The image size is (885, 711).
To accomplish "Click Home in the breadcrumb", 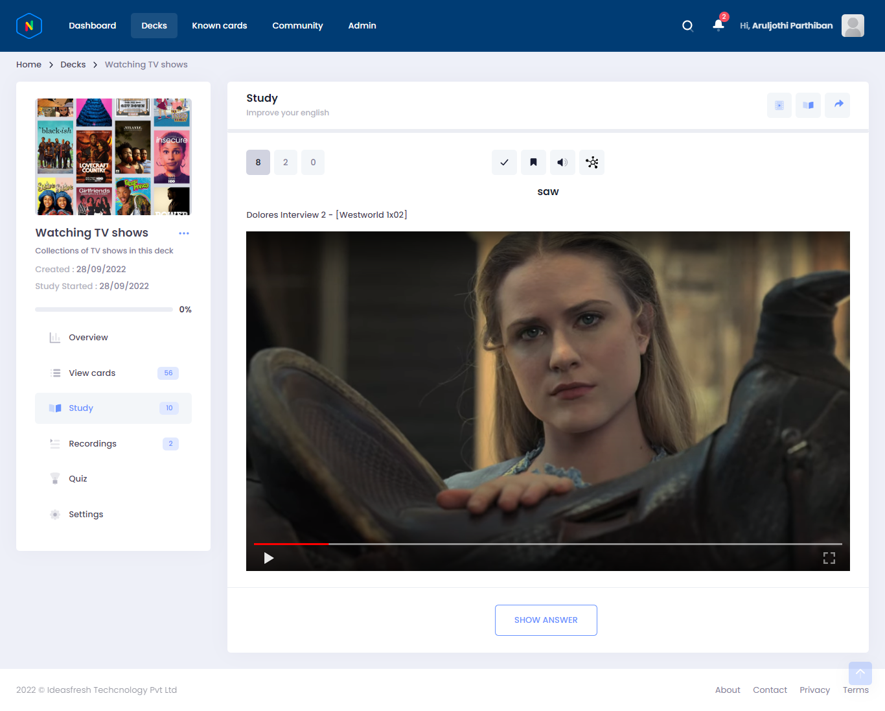I will pos(29,65).
